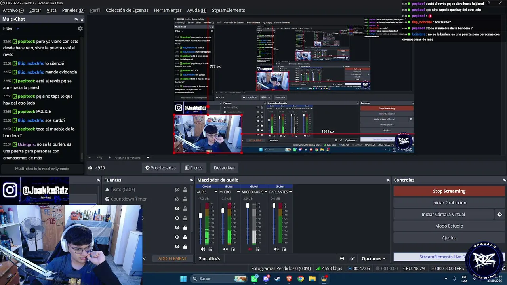The image size is (507, 285).
Task: Open the StreamElements menu
Action: click(229, 10)
